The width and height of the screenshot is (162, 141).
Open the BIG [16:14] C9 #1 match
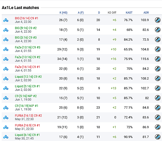point(27,18)
